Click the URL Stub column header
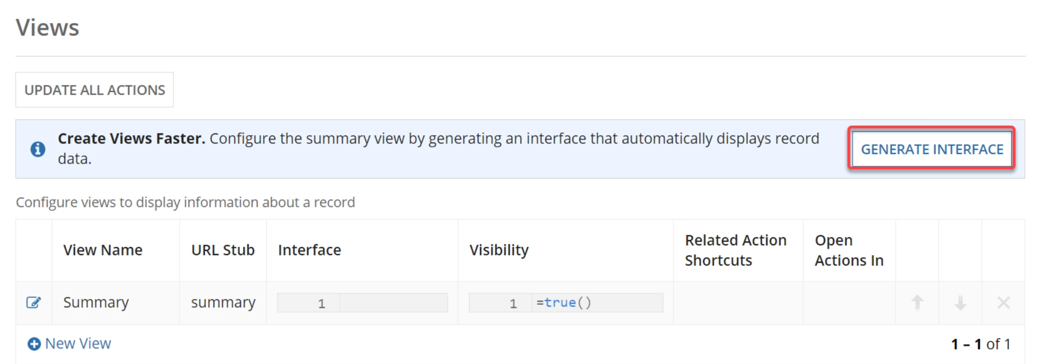The height and width of the screenshot is (364, 1042). coord(223,250)
